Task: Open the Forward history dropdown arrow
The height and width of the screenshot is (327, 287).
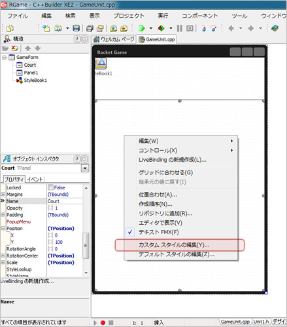Action: tap(260, 28)
